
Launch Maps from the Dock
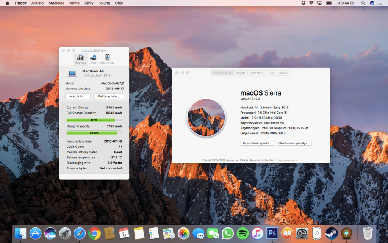[169, 234]
